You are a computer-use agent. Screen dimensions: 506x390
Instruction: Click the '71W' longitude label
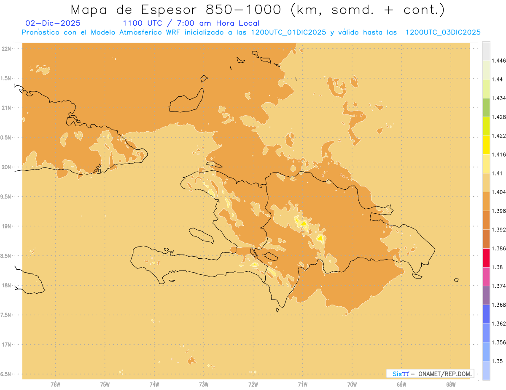pos(302,385)
